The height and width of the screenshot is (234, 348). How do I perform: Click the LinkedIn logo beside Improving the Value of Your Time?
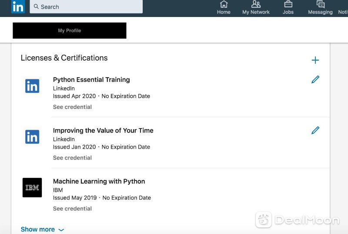click(32, 137)
